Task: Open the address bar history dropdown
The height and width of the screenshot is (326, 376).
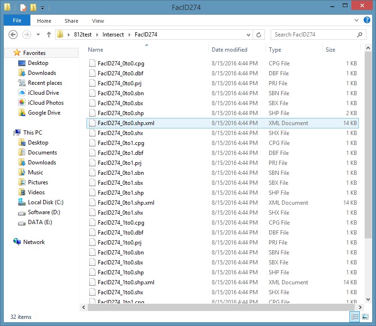Action: pos(248,35)
